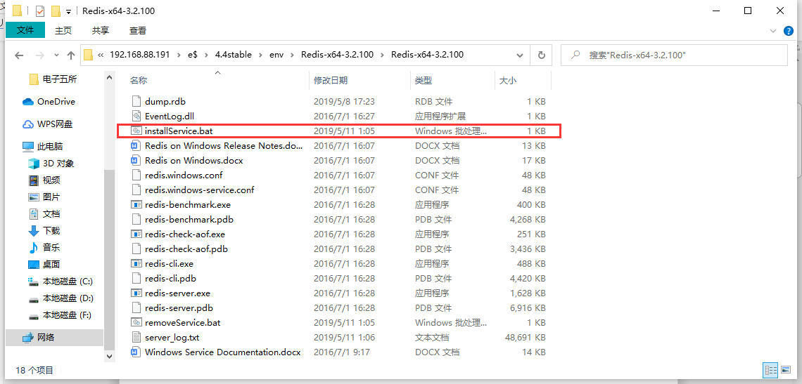Select 本地磁盘 (C:) in navigation pane
This screenshot has height=384, width=802.
pos(61,282)
